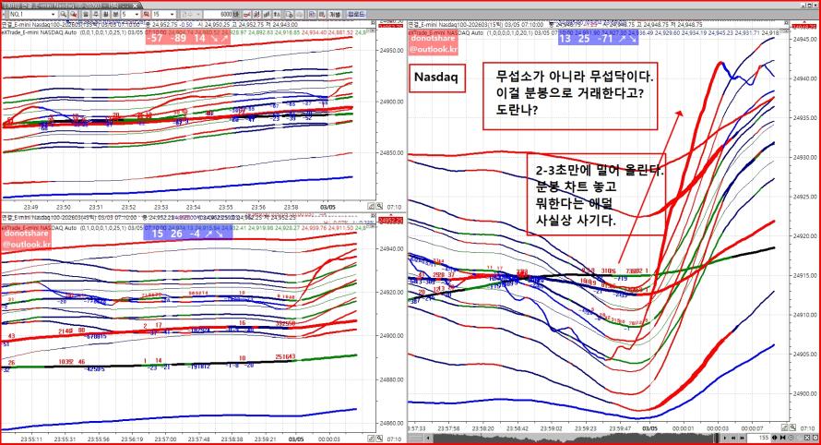The height and width of the screenshot is (445, 821).
Task: Click the bar-chart indicator icon in top toolbar
Action: point(267,14)
